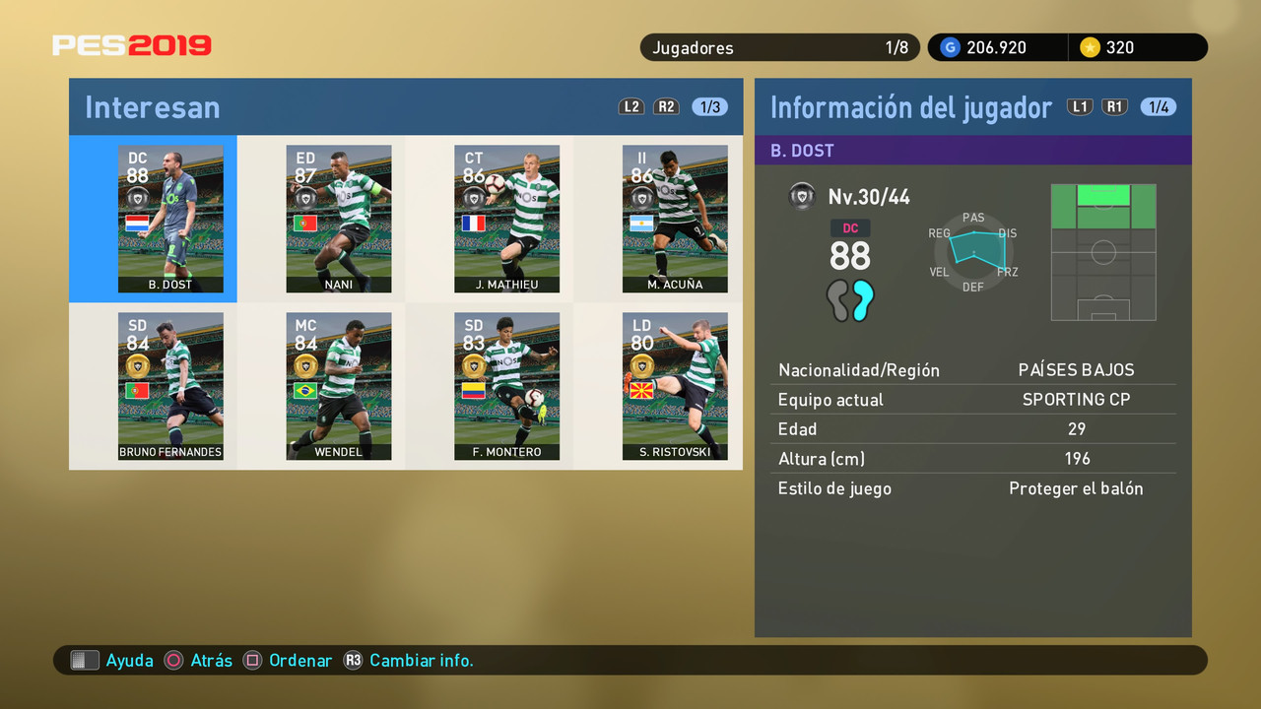
Task: Click the R3 Cambiar info. icon
Action: pyautogui.click(x=353, y=661)
